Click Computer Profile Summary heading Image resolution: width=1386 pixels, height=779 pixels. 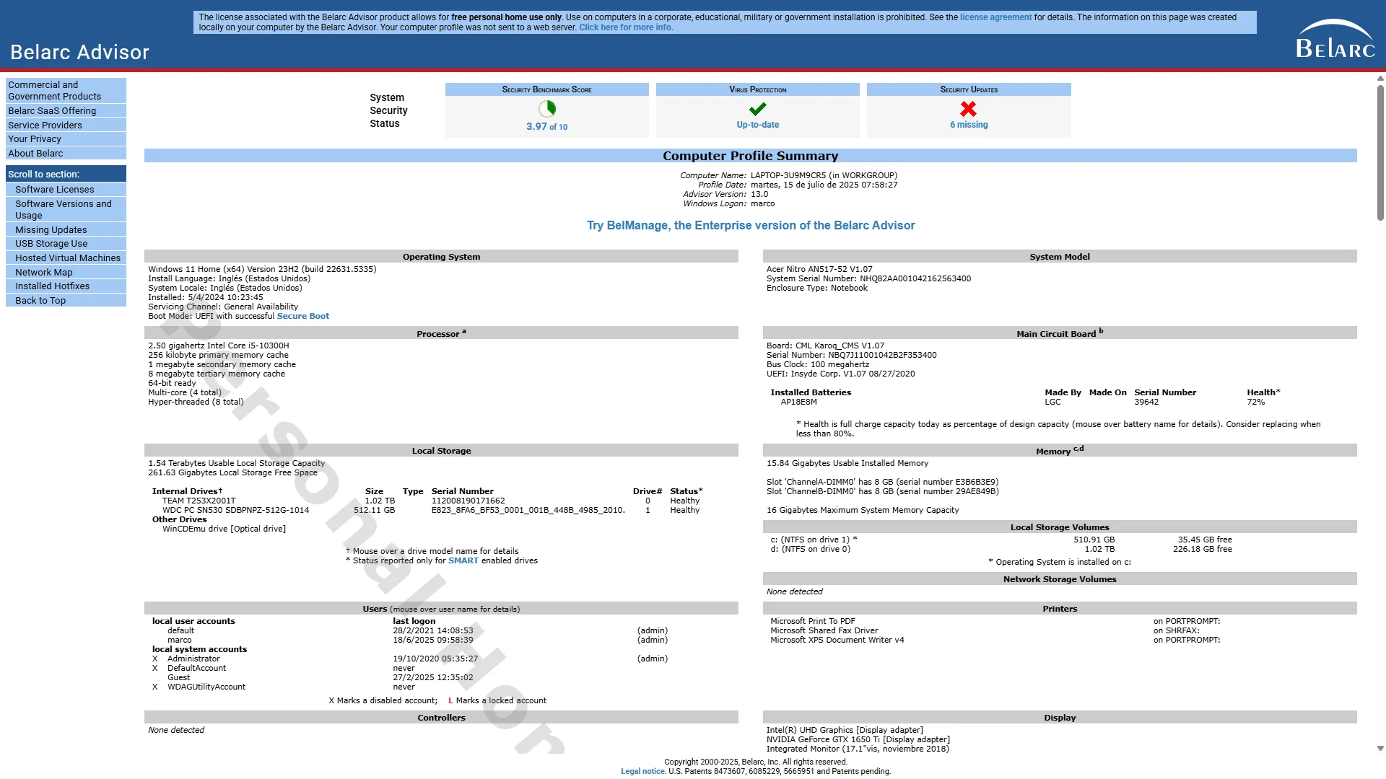[750, 156]
